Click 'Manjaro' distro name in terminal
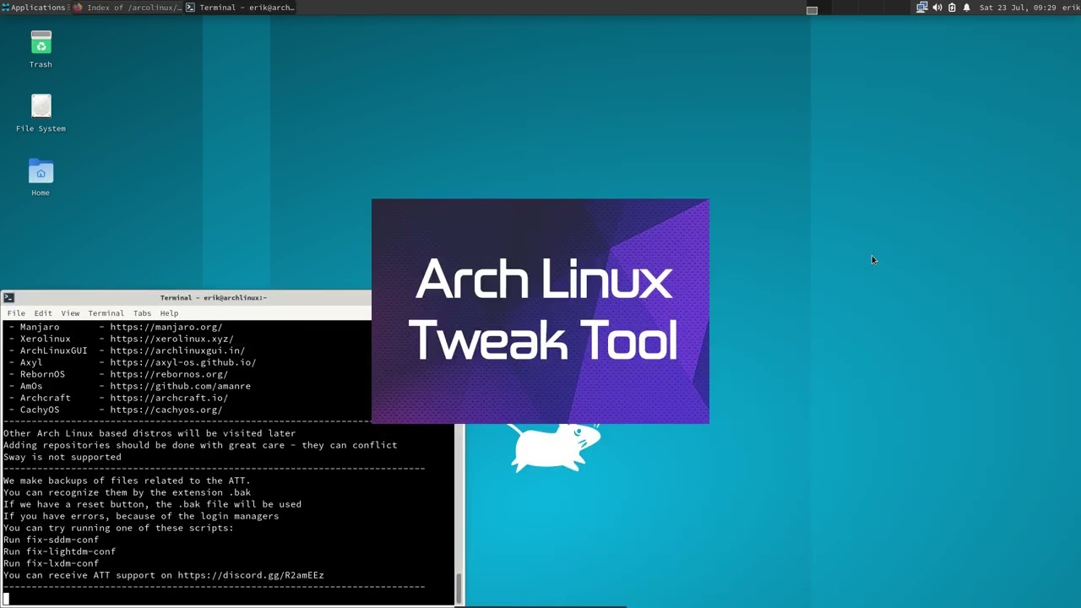 (40, 327)
